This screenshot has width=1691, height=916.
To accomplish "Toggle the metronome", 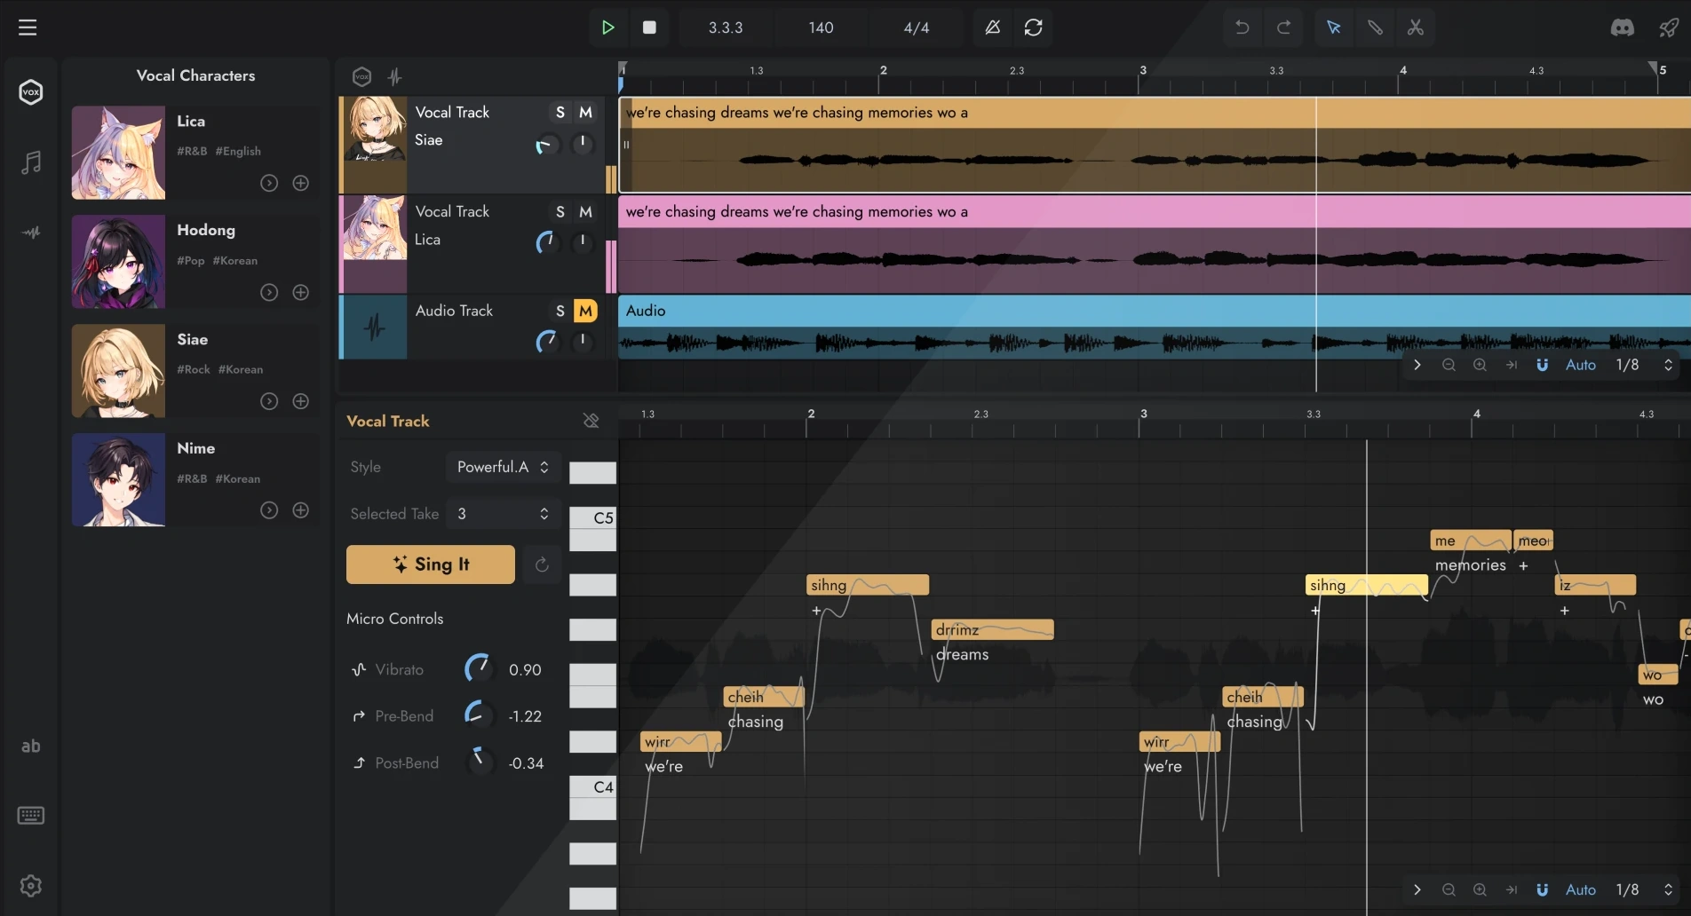I will tap(993, 28).
